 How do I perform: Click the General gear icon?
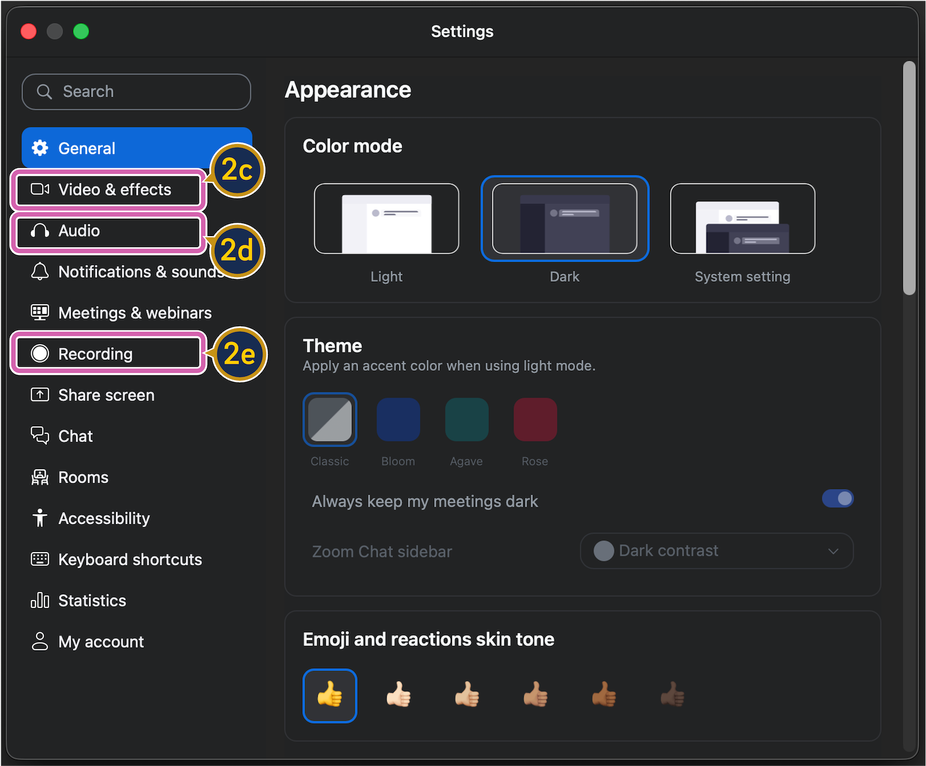(40, 148)
